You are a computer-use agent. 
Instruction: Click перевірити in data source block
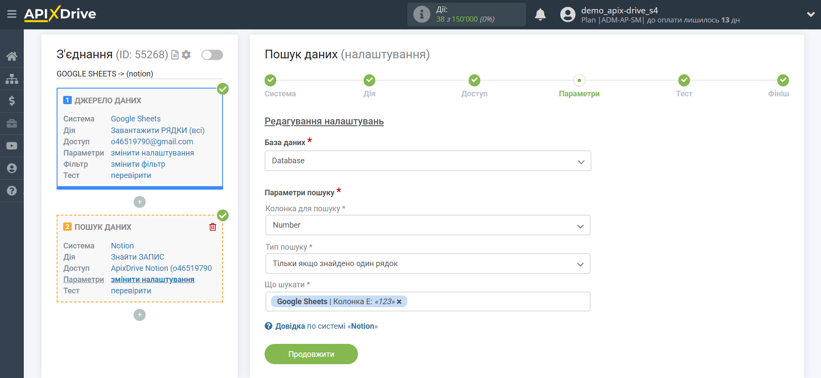click(131, 175)
